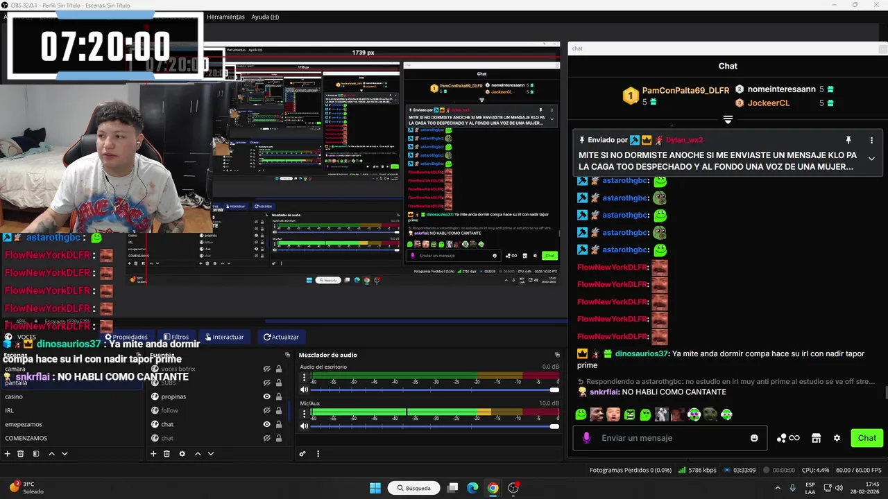Open Google Chrome from taskbar
Screen dimensions: 888x499
tap(493, 488)
